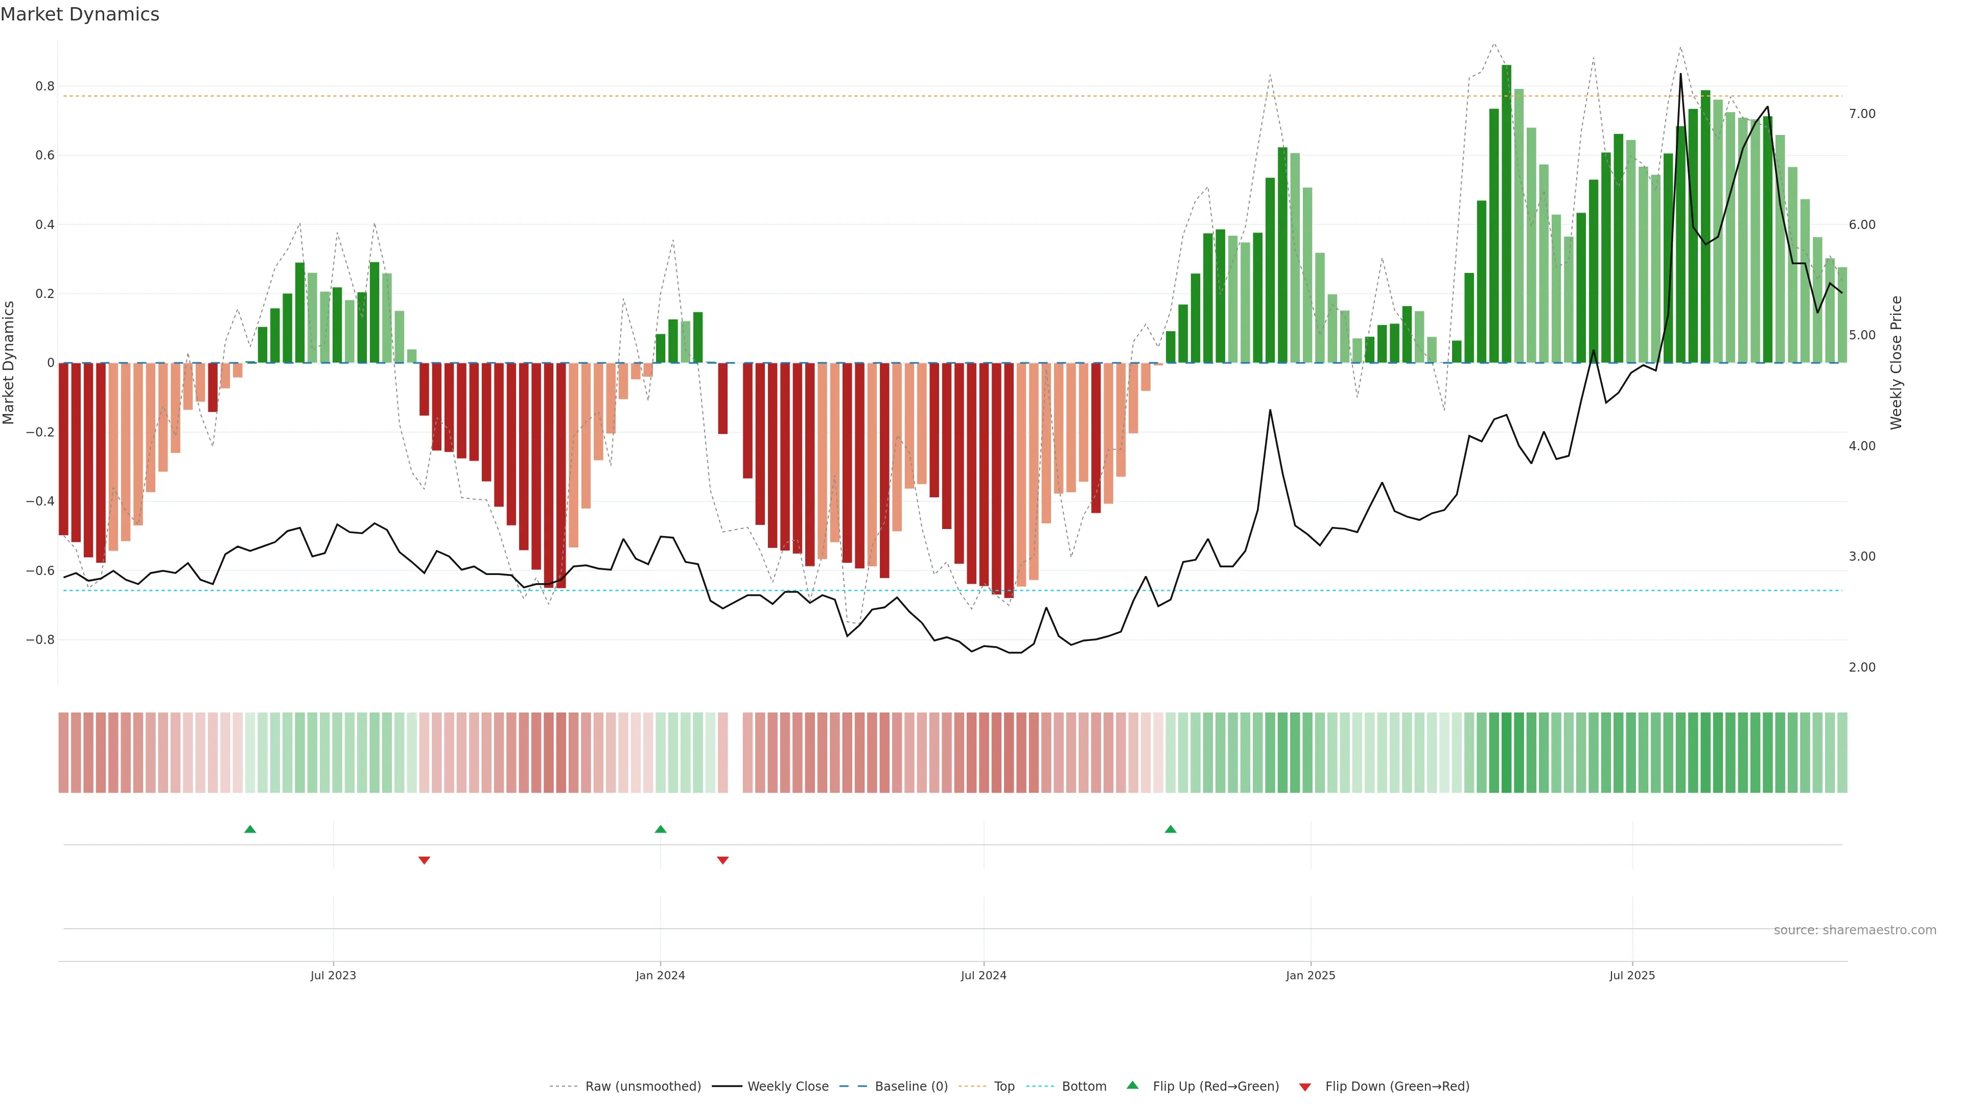Screen dimensions: 1962x1104
Task: Click the Jul 2023 axis label
Action: [333, 975]
